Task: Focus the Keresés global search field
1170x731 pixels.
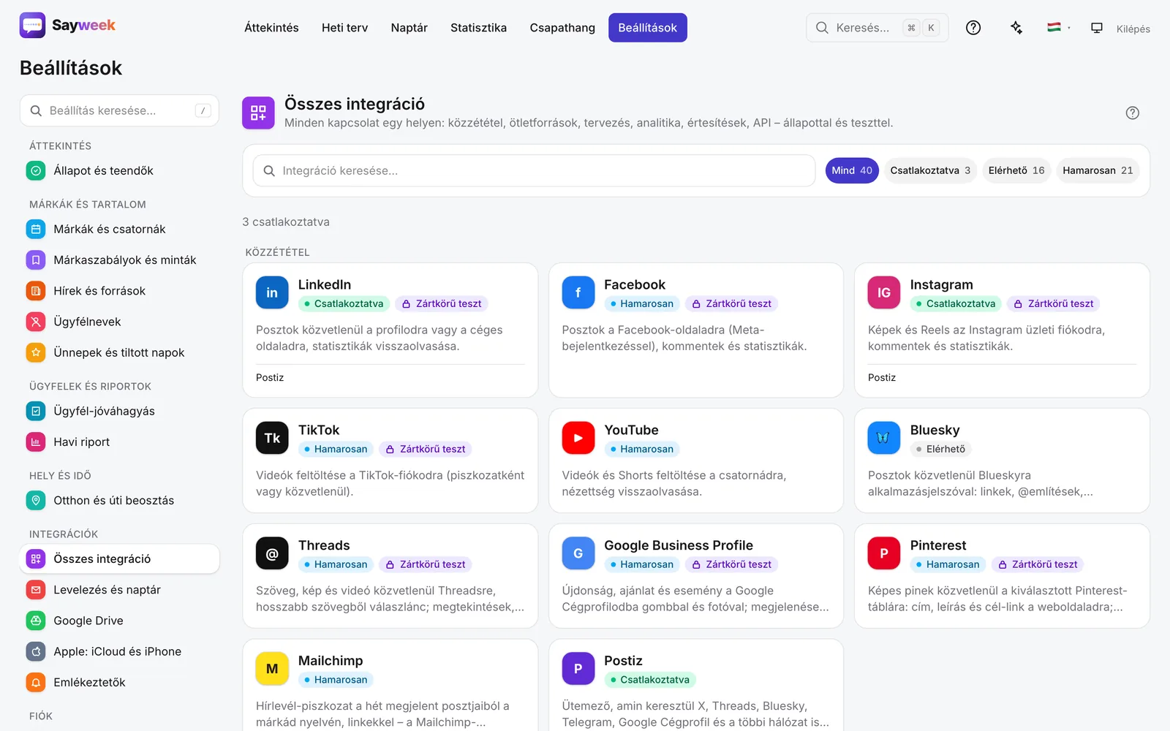Action: [x=877, y=28]
